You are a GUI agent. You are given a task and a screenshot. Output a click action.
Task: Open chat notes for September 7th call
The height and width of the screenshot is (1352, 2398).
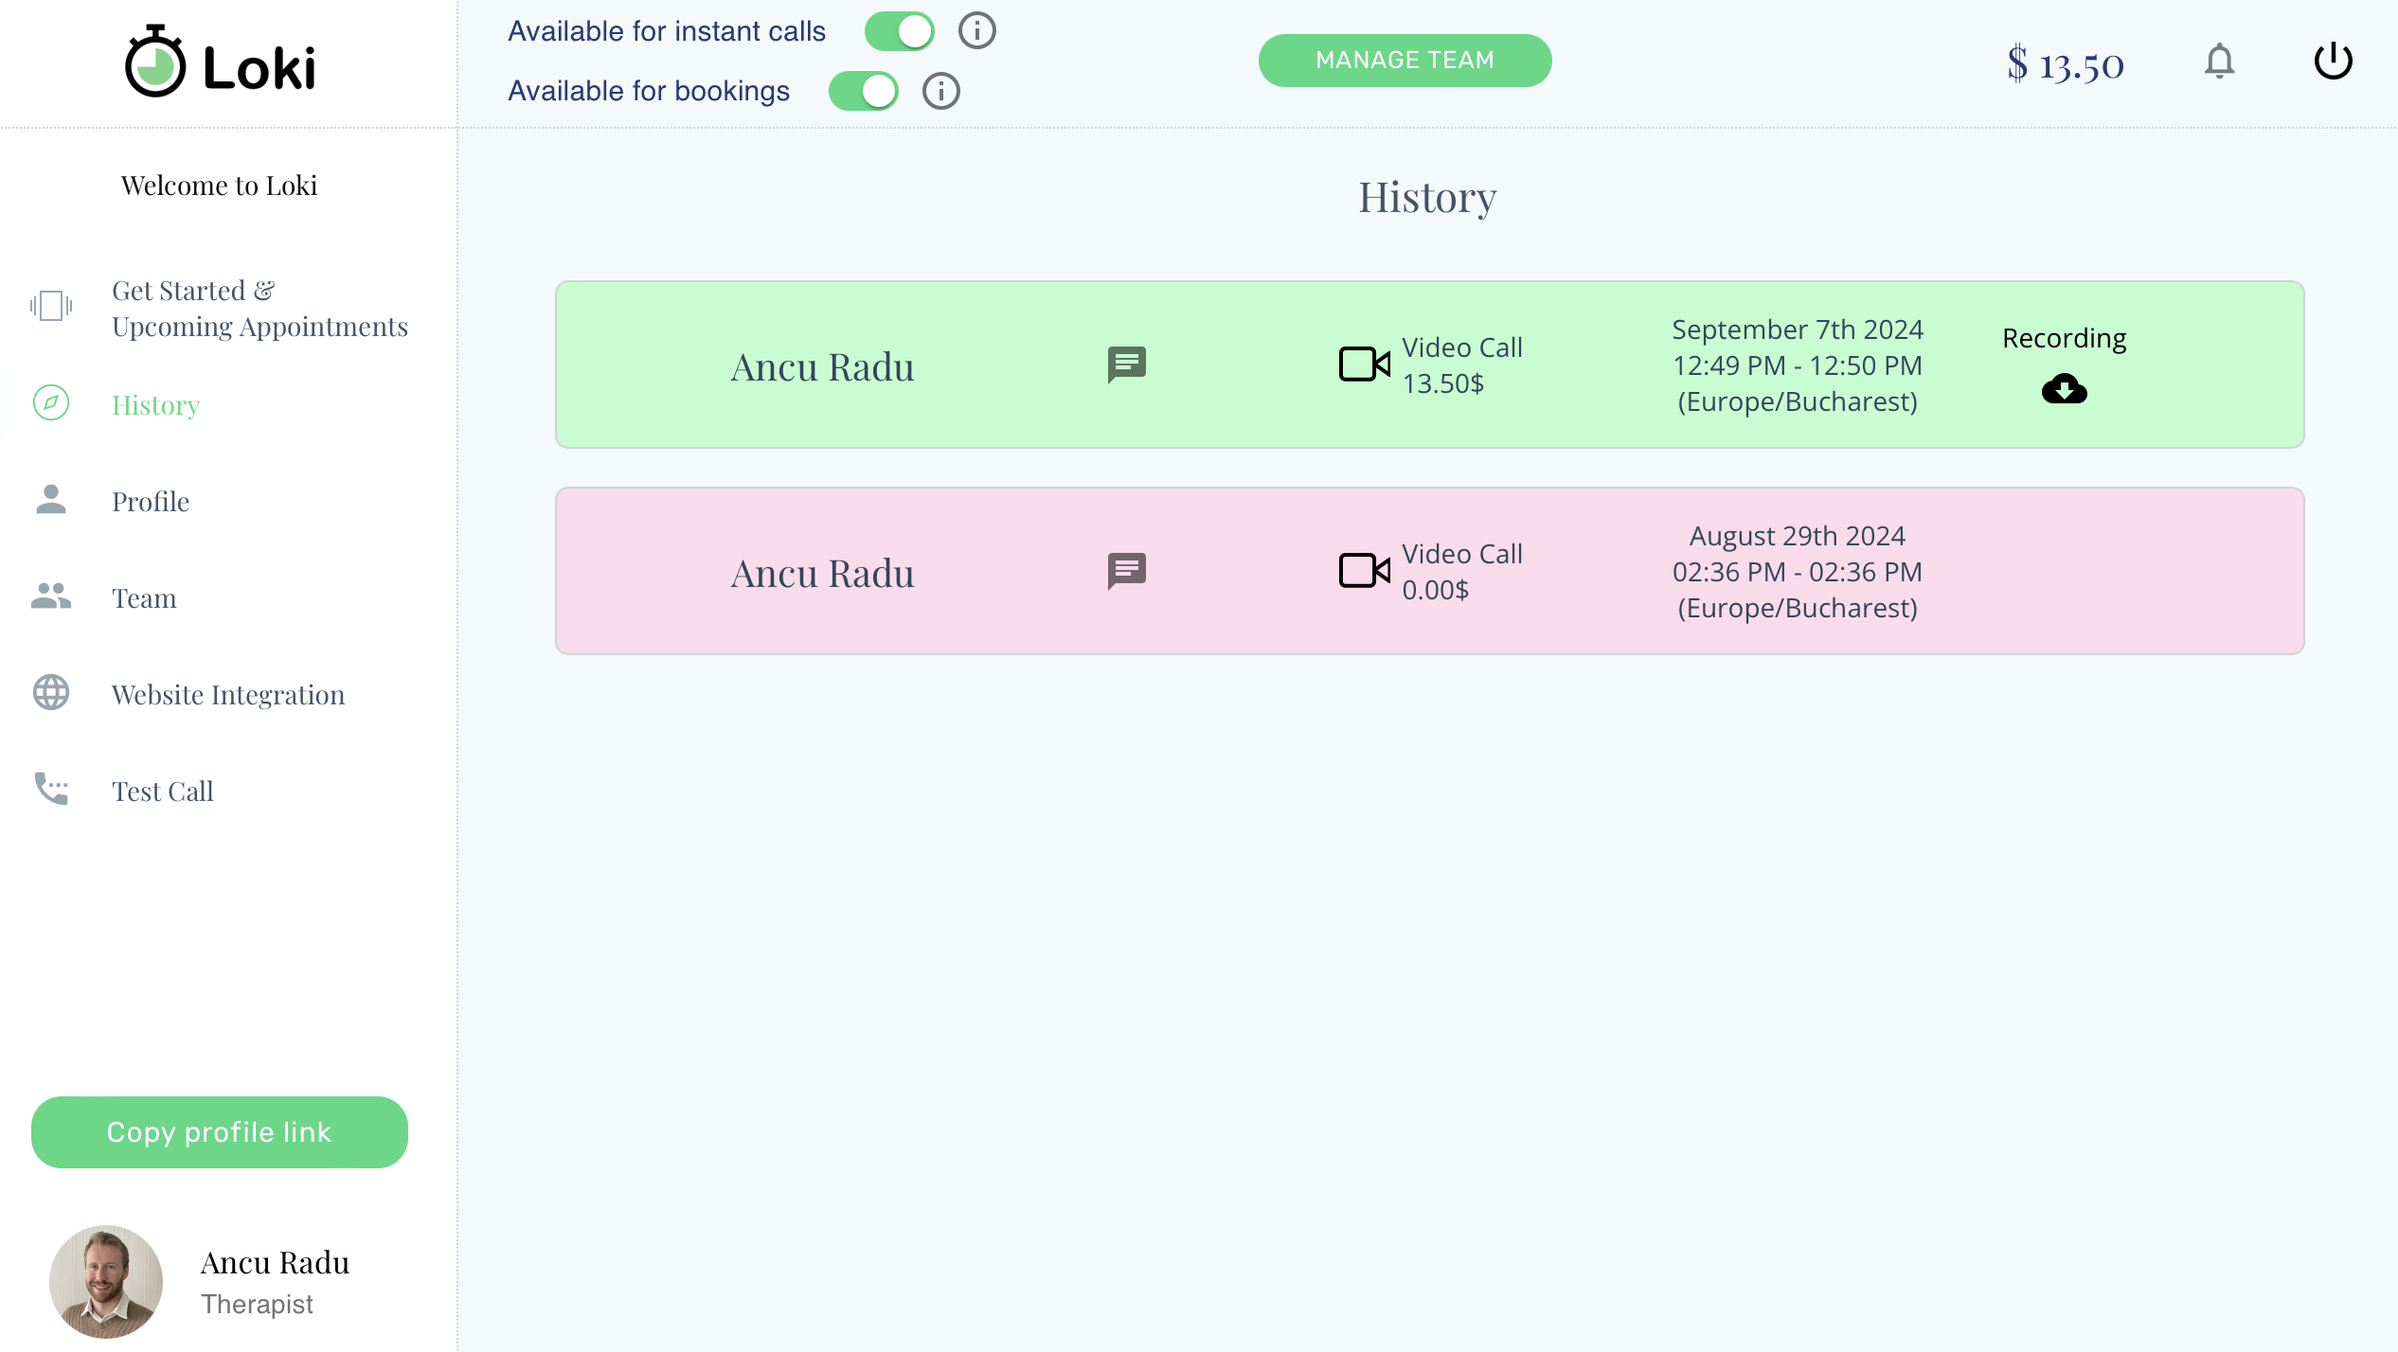click(x=1126, y=364)
